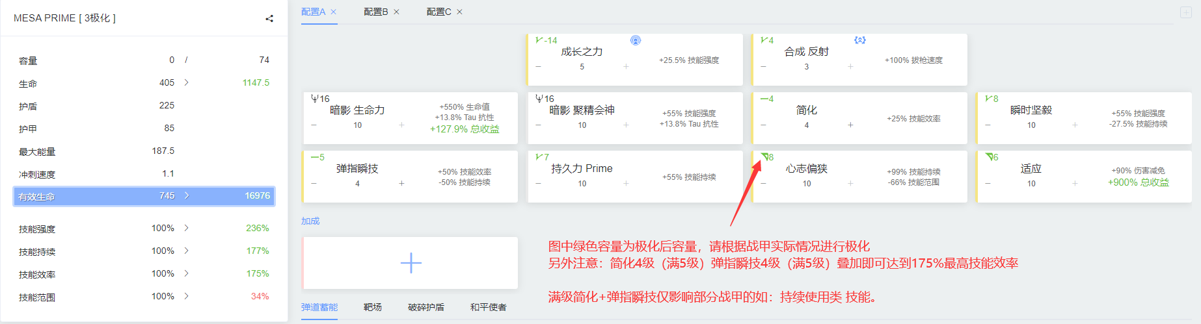Increase rank of 合成 反射 mod
Viewport: 1201px width, 324px height.
point(850,67)
